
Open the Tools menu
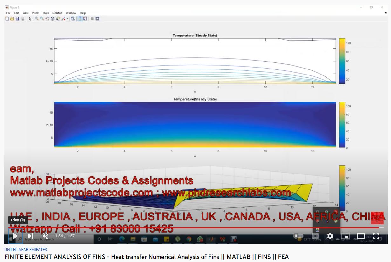45,13
